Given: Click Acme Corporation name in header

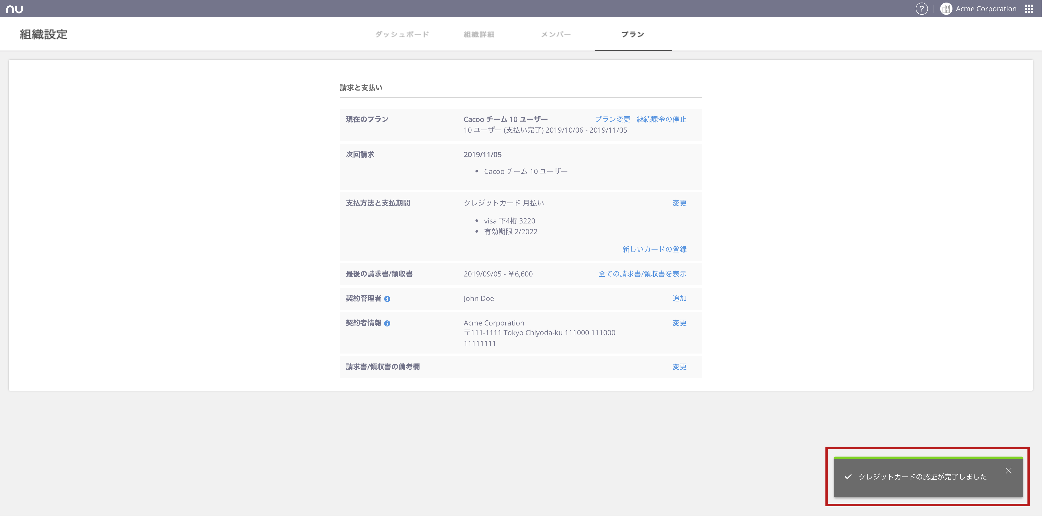Looking at the screenshot, I should 986,9.
